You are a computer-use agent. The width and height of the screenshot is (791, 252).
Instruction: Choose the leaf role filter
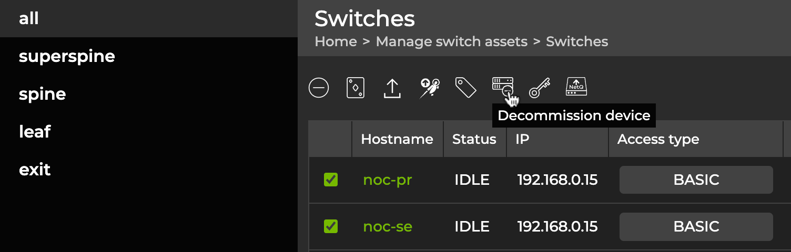tap(35, 132)
